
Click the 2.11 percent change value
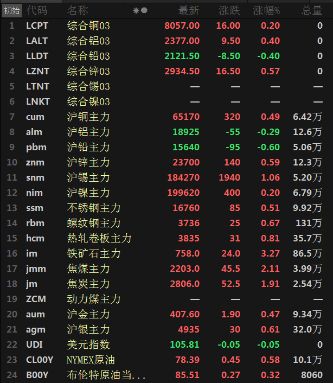click(270, 269)
